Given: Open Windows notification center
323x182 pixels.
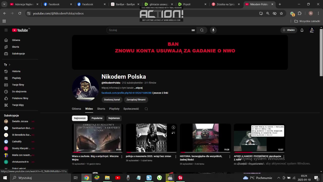Looking at the screenshot, I should click(x=316, y=178).
